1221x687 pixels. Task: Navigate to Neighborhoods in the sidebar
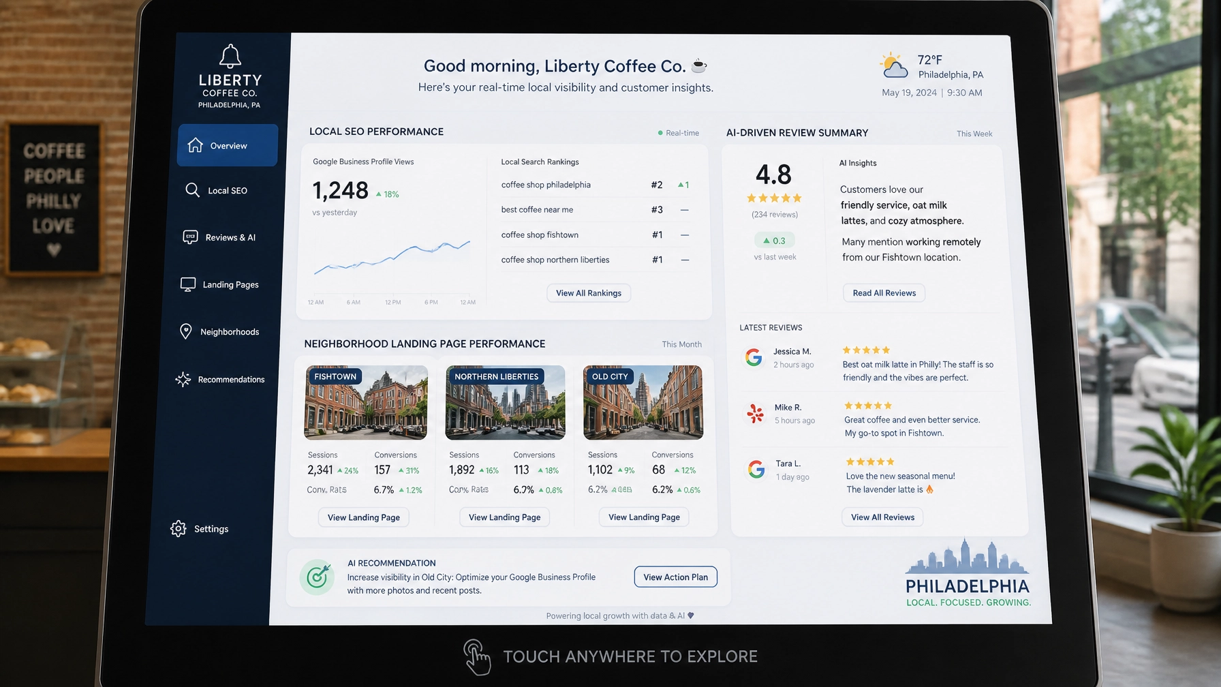219,332
